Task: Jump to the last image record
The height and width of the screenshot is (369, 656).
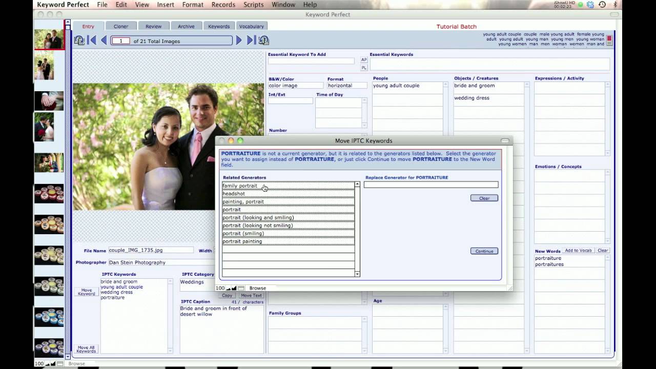Action: point(251,40)
